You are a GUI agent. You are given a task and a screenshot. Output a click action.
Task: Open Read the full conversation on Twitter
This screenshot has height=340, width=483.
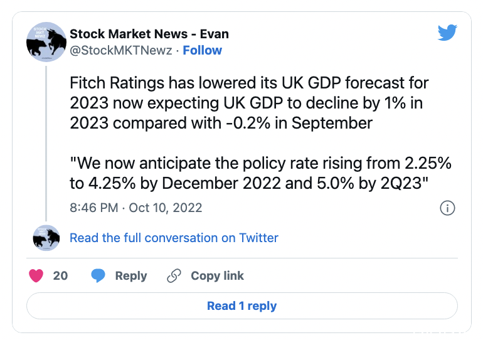click(174, 238)
